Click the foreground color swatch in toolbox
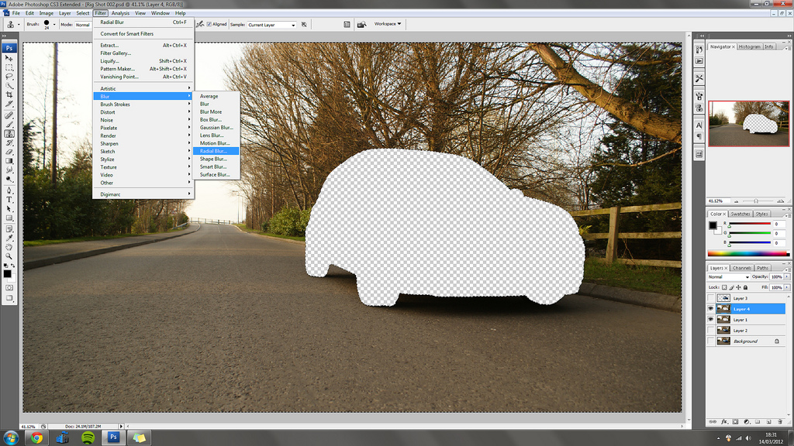 pyautogui.click(x=7, y=273)
